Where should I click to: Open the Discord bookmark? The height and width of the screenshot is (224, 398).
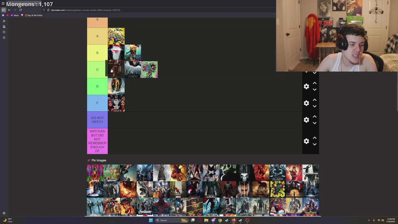(3, 15)
